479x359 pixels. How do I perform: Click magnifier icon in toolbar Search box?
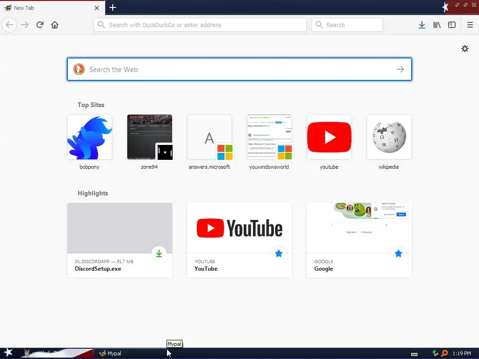[x=319, y=25]
